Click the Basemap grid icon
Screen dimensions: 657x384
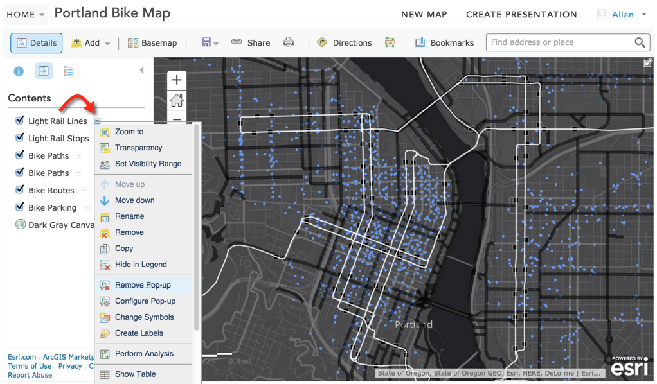(x=133, y=43)
